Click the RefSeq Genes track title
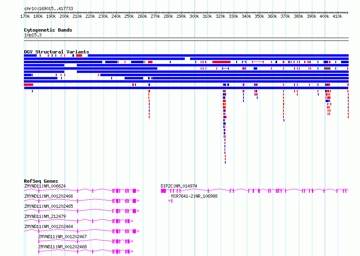The width and height of the screenshot is (360, 256). [41, 181]
